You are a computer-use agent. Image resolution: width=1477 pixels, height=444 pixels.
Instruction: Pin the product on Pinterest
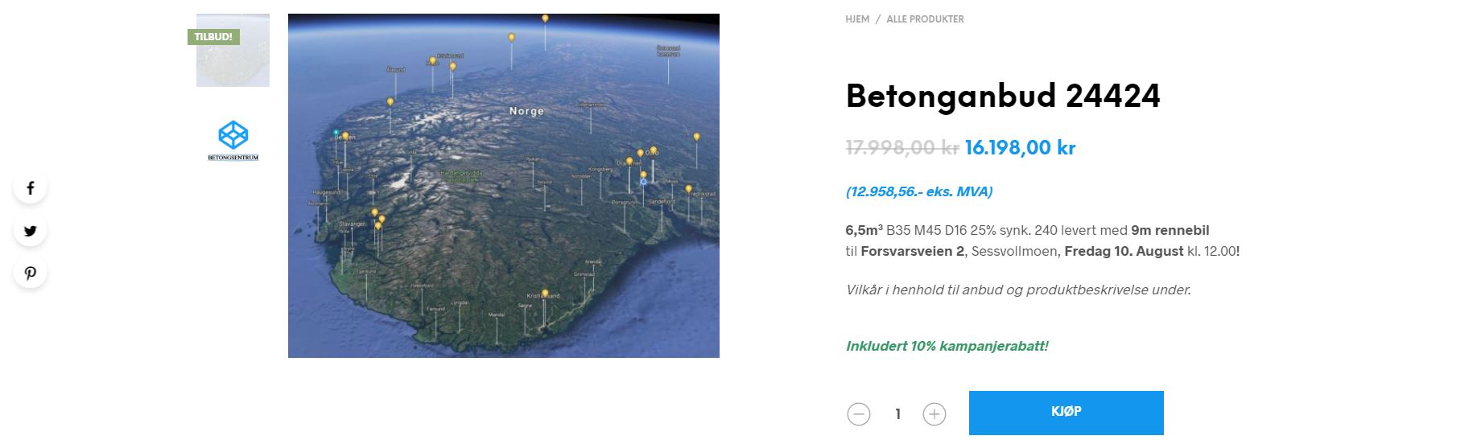pos(31,273)
